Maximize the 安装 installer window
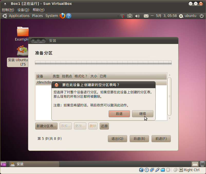Viewport: 206px width, 174px height. tap(43, 41)
